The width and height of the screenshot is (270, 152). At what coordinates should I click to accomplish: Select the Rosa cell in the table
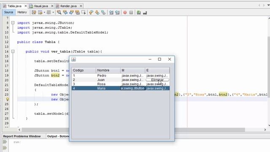pyautogui.click(x=108, y=84)
